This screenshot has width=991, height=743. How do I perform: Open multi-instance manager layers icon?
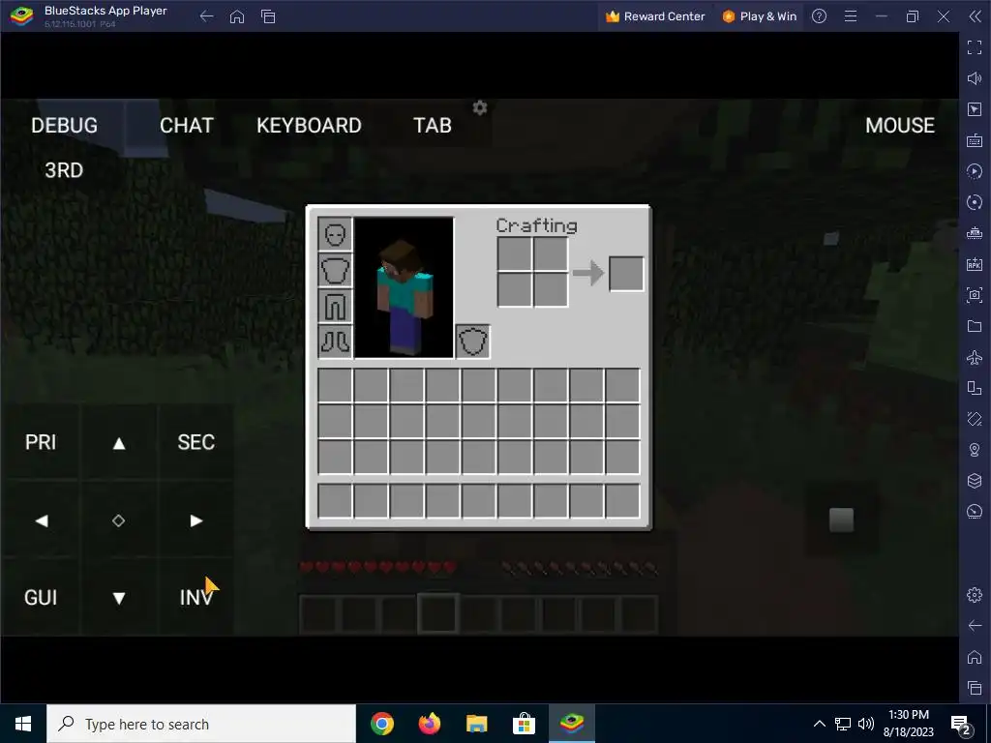[975, 481]
